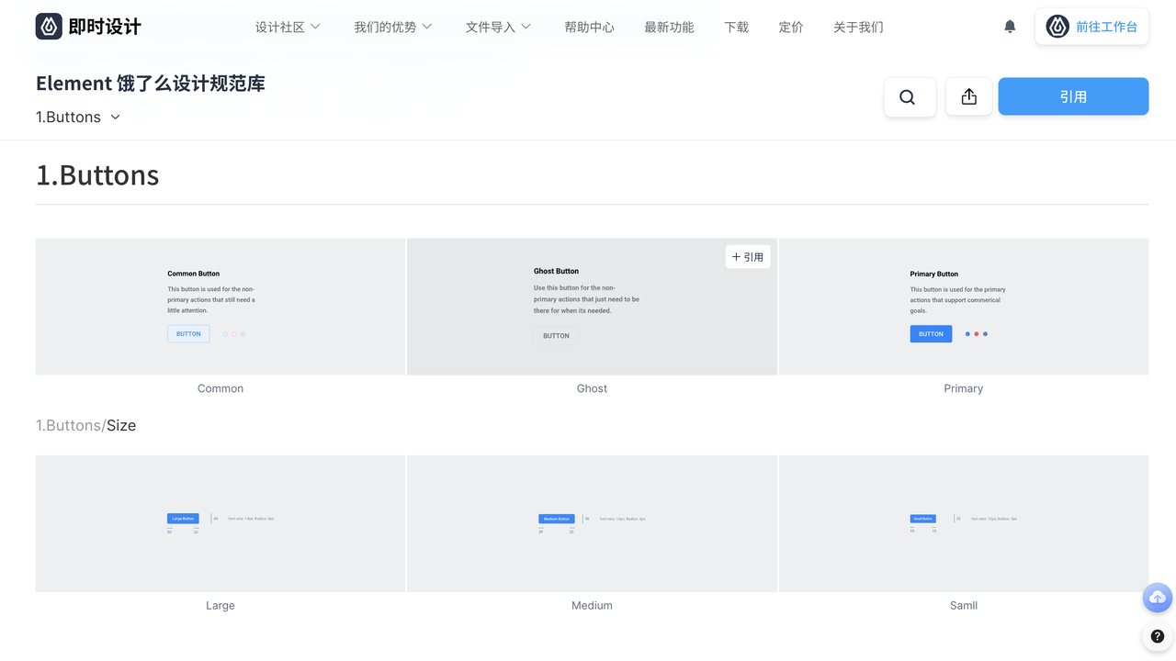Screen dimensions: 1176x661
Task: Open the 1.Buttons page selector dropdown
Action: click(x=78, y=118)
